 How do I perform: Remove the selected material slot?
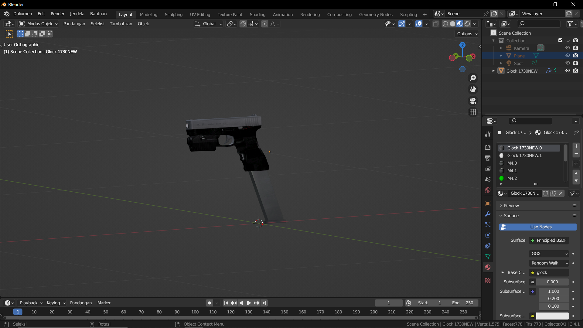coord(576,154)
